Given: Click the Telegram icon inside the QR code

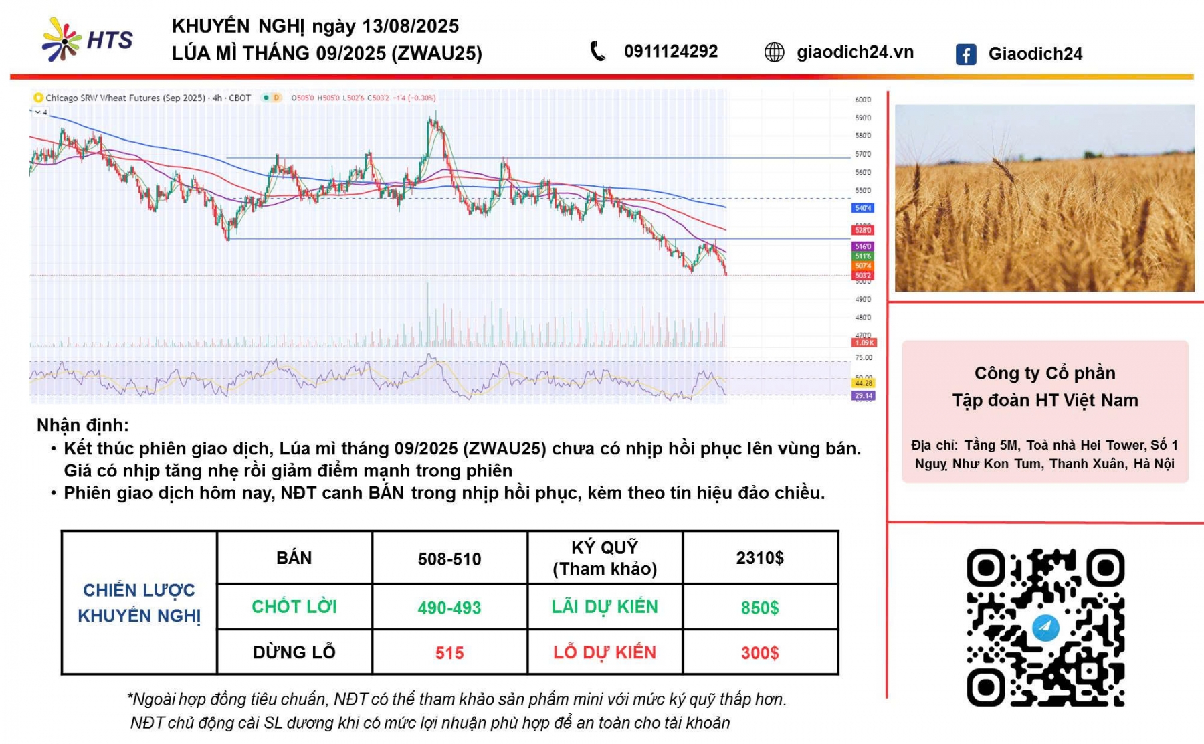Looking at the screenshot, I should [1045, 628].
